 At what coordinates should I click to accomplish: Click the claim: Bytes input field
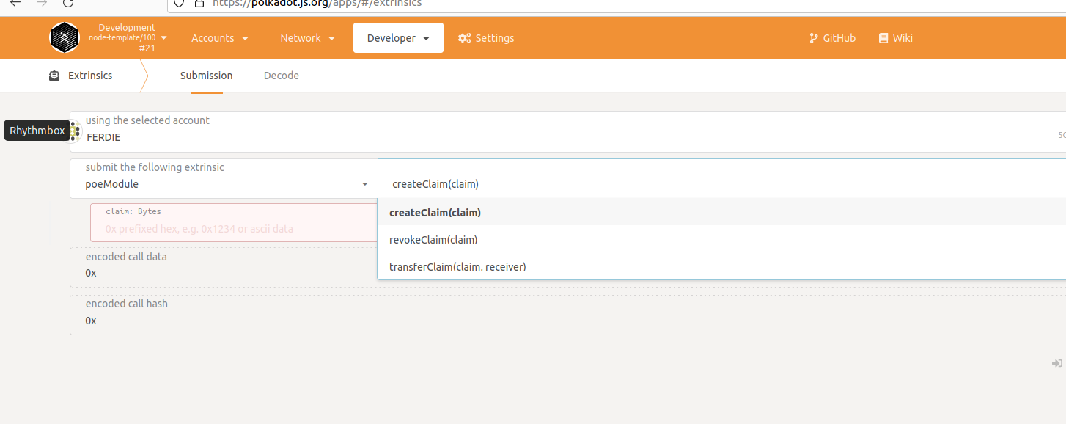(x=234, y=222)
